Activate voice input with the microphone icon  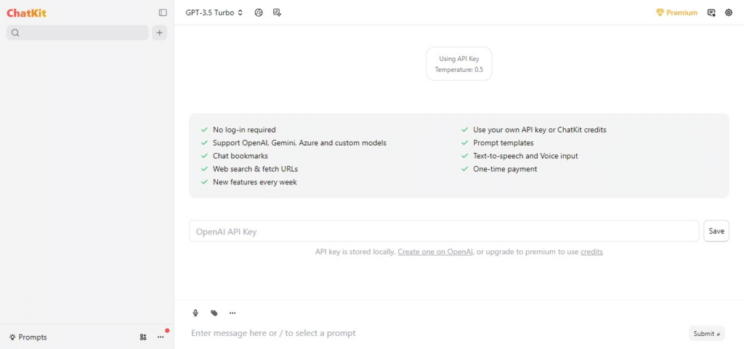[195, 313]
